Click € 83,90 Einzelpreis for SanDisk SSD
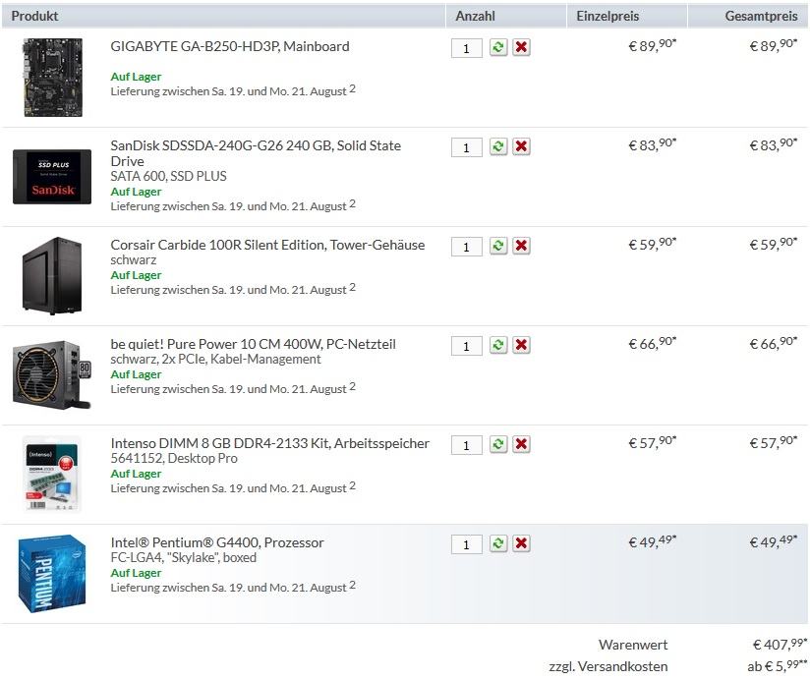The height and width of the screenshot is (680, 810). (x=652, y=144)
